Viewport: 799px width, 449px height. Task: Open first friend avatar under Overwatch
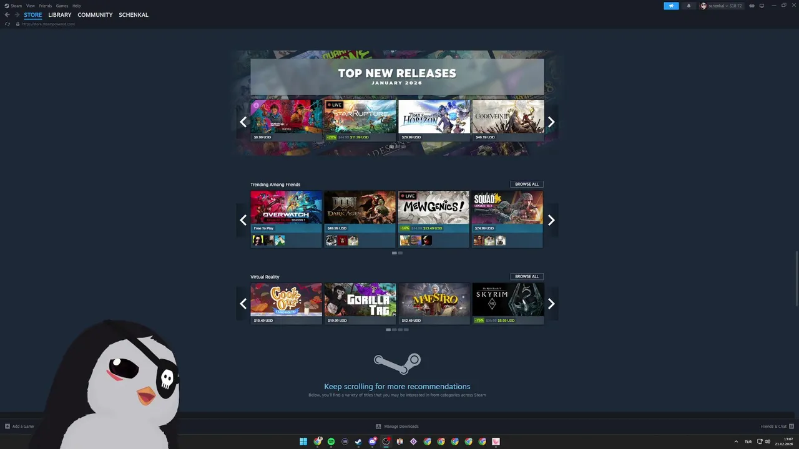(x=257, y=241)
